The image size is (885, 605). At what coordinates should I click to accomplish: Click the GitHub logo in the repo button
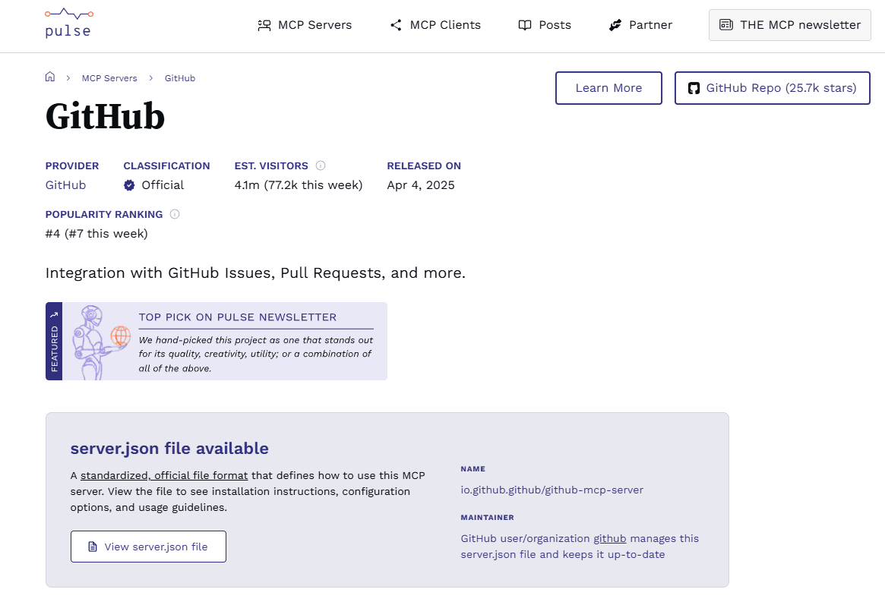click(x=694, y=88)
